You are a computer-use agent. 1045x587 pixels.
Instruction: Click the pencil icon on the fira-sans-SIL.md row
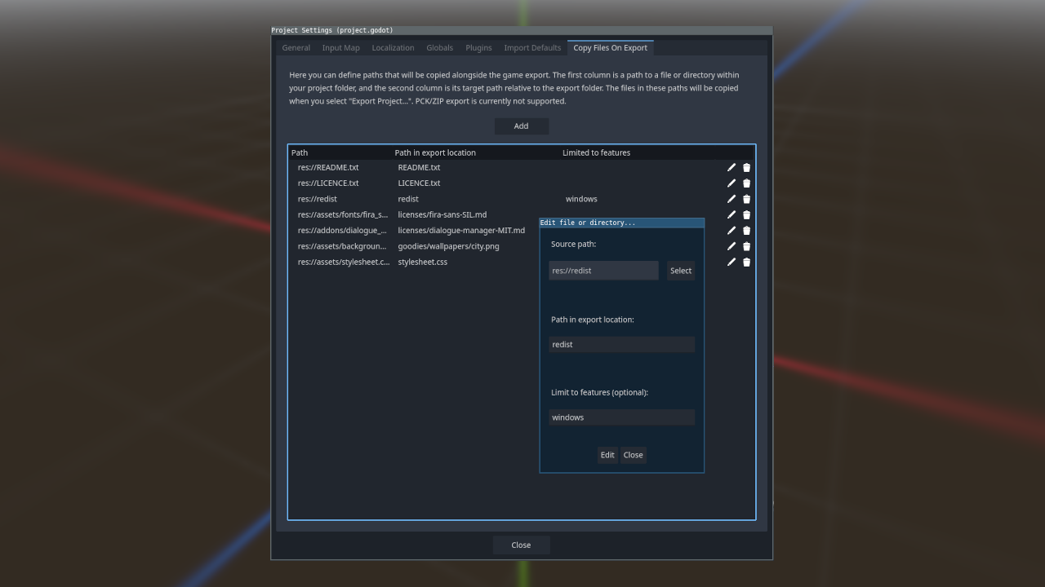pos(731,214)
